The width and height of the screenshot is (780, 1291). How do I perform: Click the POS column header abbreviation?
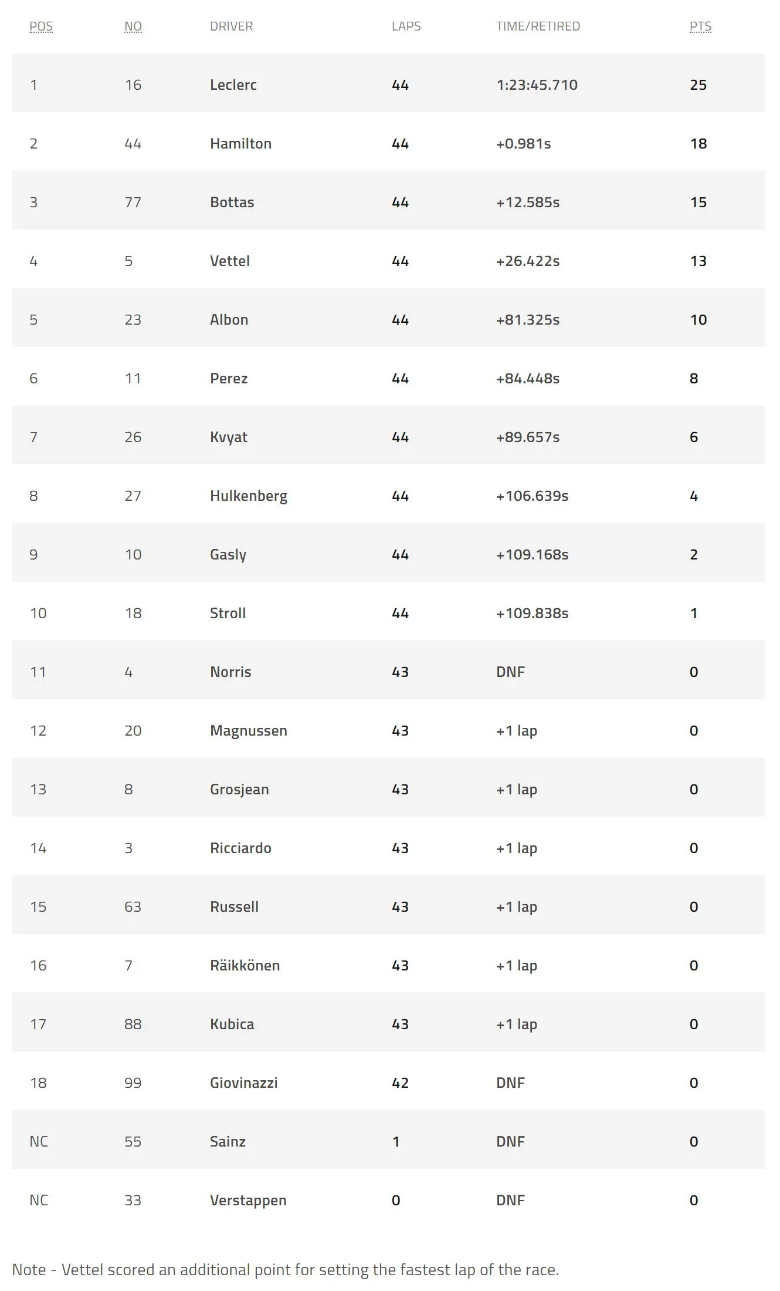(41, 26)
